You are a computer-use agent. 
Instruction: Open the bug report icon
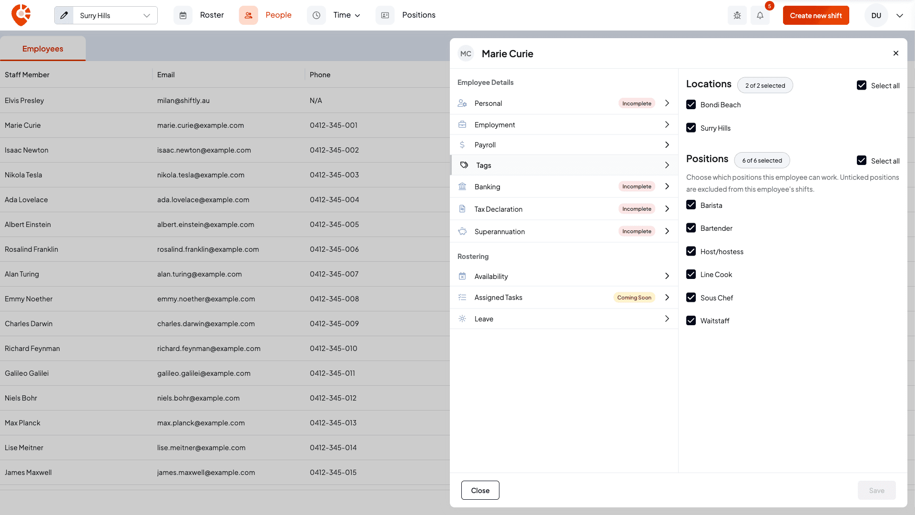[x=737, y=15]
